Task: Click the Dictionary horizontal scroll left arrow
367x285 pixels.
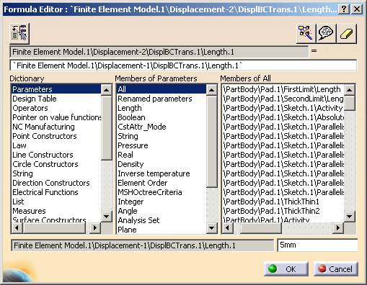Action: point(17,227)
